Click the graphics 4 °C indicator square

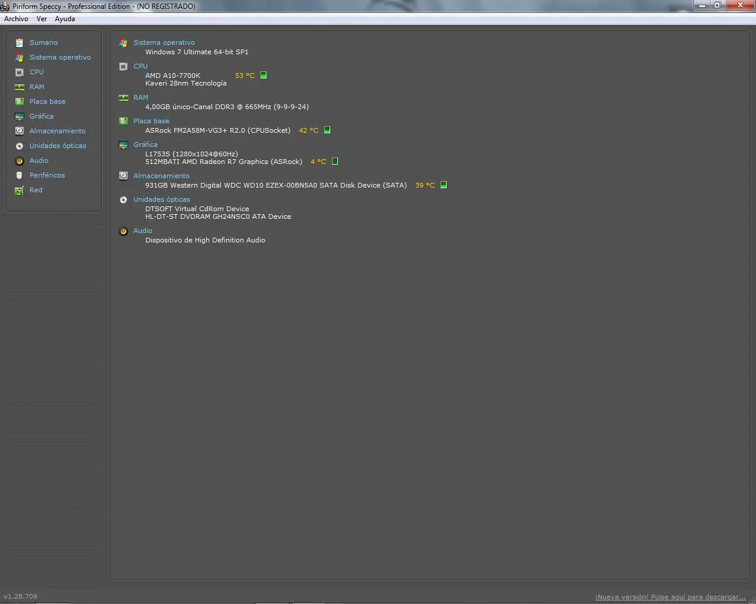pyautogui.click(x=335, y=161)
